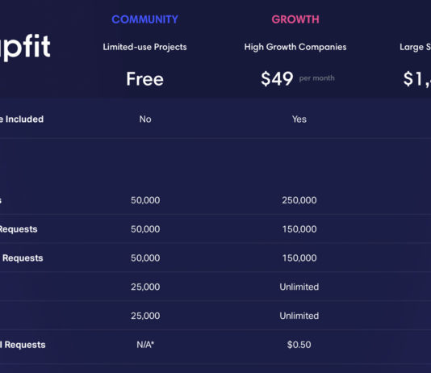This screenshot has width=431, height=373.
Task: Click the 250,000 value under Growth
Action: click(299, 200)
